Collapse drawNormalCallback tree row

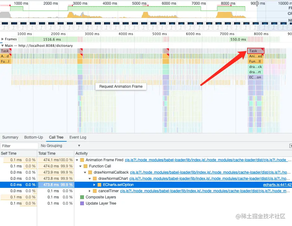click(85, 172)
